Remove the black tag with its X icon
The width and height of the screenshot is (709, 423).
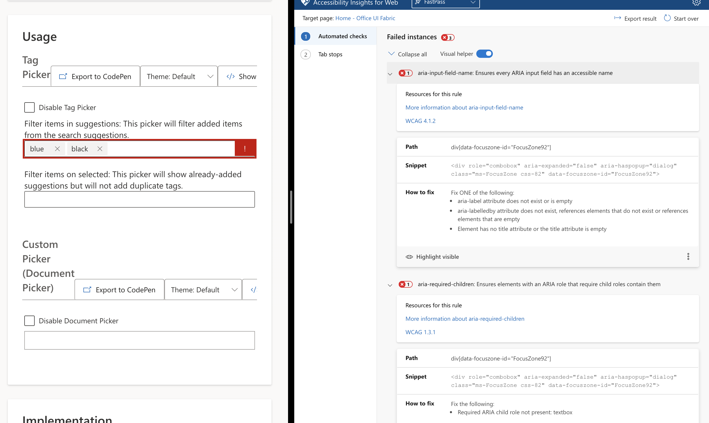(x=100, y=149)
